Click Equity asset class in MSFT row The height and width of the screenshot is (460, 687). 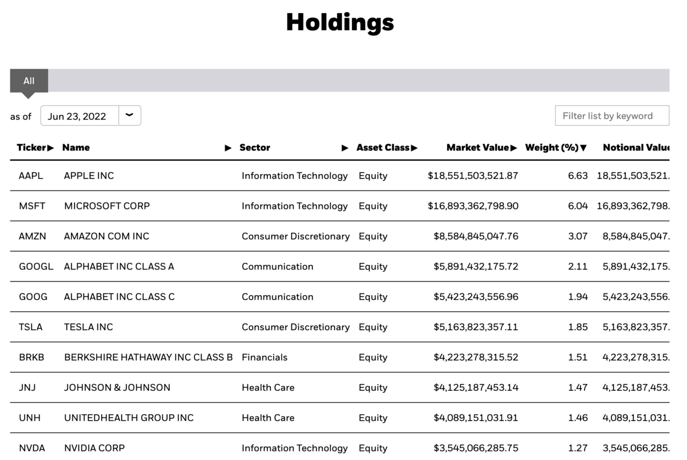click(x=373, y=206)
